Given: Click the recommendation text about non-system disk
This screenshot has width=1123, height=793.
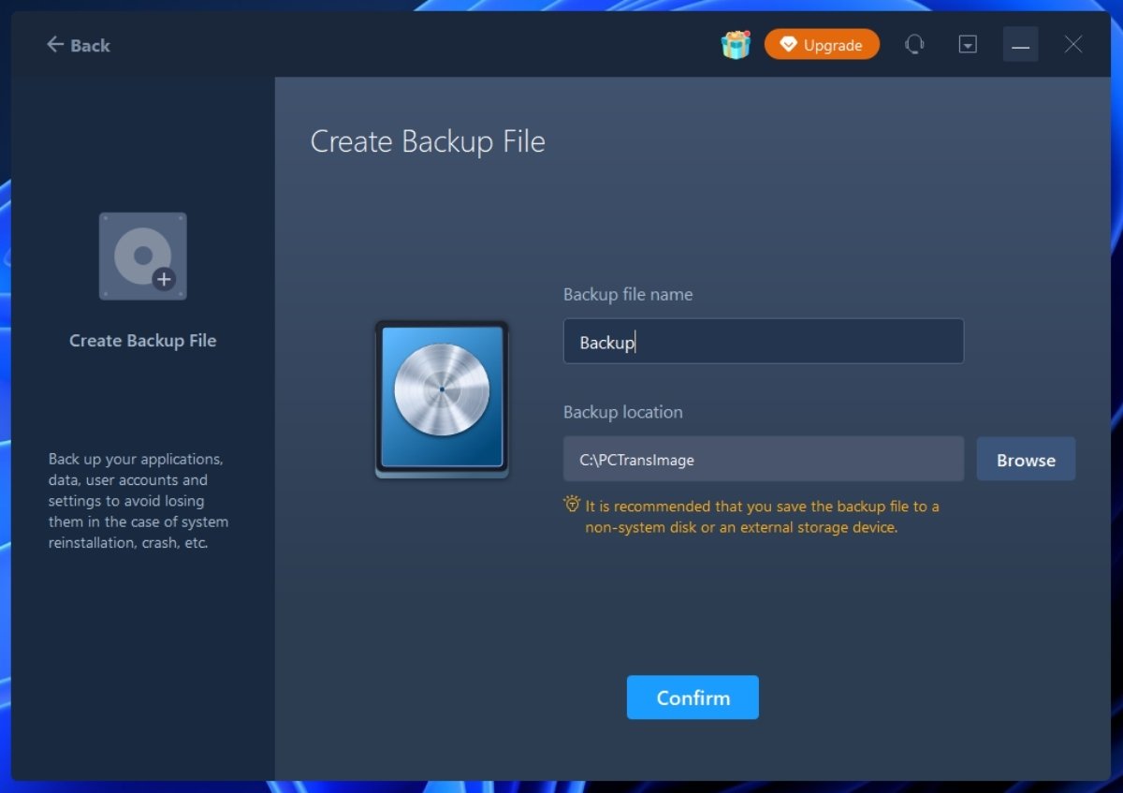Looking at the screenshot, I should coord(762,517).
